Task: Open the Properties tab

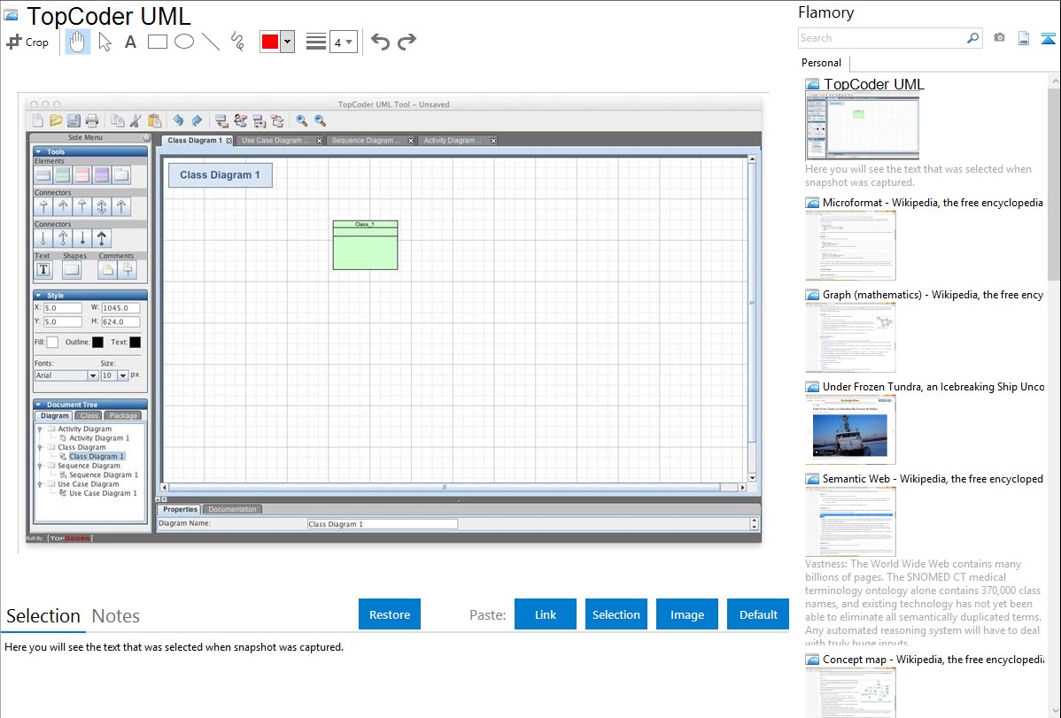Action: pos(180,510)
